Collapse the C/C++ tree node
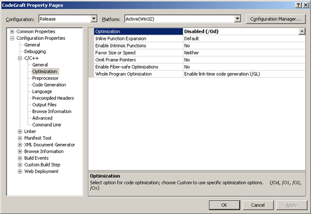311x214 pixels. (x=20, y=58)
